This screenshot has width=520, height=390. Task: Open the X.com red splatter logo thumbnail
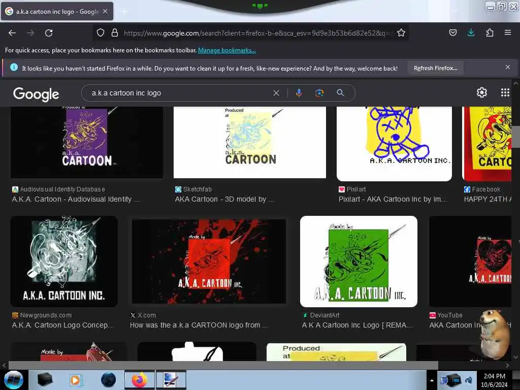click(x=209, y=262)
